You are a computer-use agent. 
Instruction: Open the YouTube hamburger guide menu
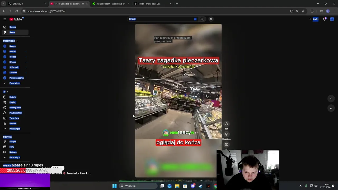pyautogui.click(x=4, y=19)
